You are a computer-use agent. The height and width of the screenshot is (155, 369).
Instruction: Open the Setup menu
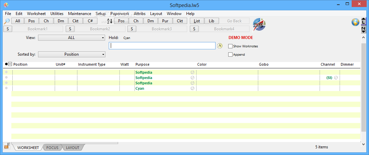pyautogui.click(x=101, y=14)
